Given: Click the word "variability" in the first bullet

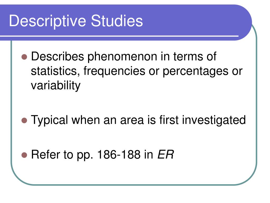Looking at the screenshot, I should [56, 86].
